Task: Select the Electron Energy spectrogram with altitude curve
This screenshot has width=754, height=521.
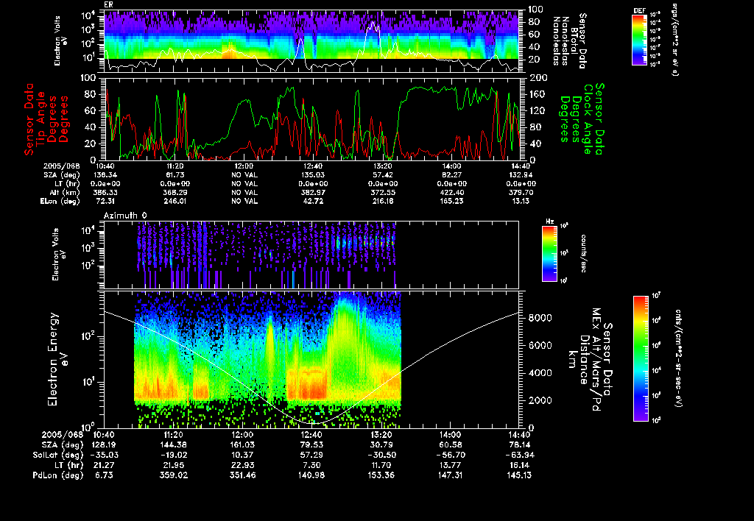Action: (x=311, y=359)
